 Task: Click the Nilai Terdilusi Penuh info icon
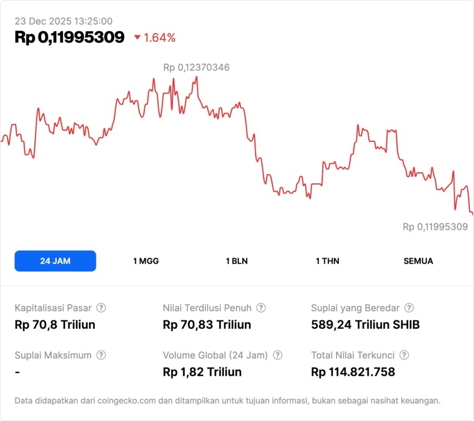point(261,308)
